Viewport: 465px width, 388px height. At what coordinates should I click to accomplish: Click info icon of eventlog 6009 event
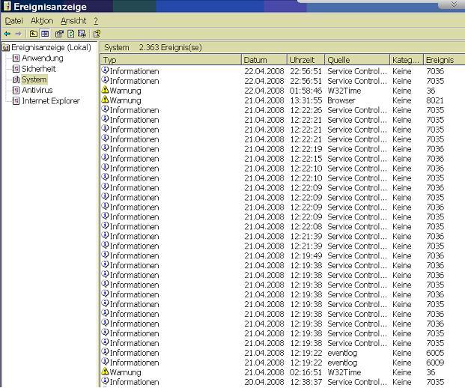tap(105, 362)
